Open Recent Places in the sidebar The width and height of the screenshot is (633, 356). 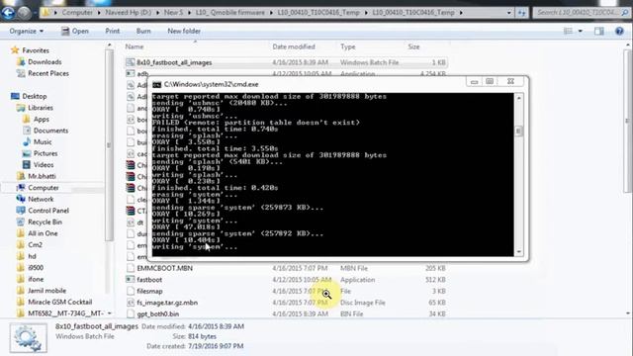point(48,73)
